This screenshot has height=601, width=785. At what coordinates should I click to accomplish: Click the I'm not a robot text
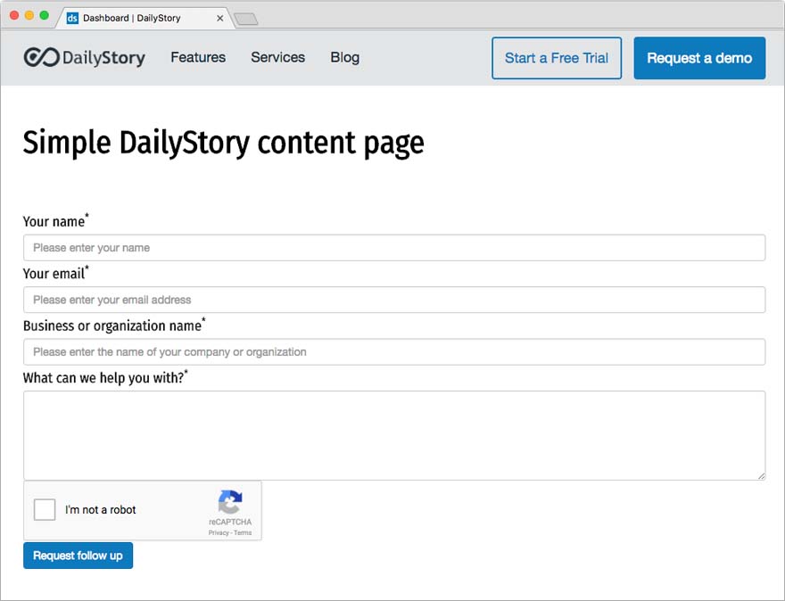(x=100, y=510)
